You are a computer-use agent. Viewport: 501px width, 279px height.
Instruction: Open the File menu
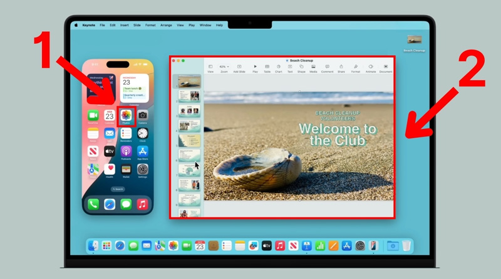[x=102, y=25]
